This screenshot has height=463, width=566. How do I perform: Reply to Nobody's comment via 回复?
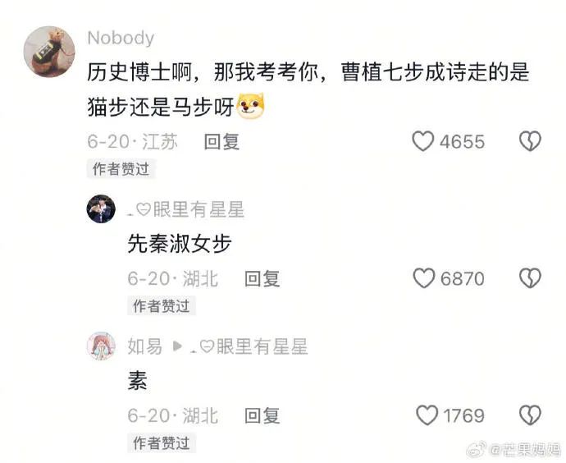(221, 141)
